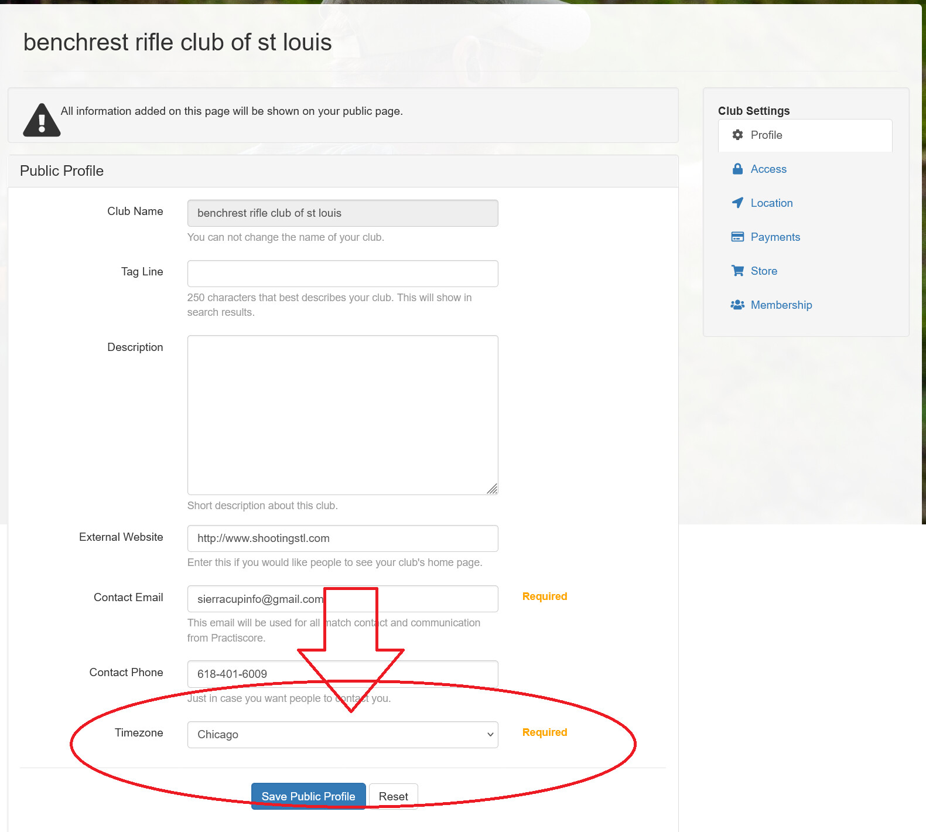Open Payments settings

pyautogui.click(x=805, y=237)
